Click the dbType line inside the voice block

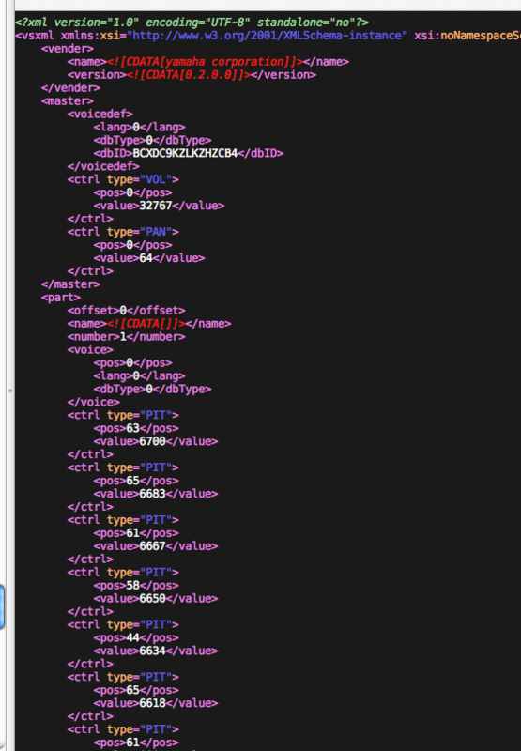(152, 389)
